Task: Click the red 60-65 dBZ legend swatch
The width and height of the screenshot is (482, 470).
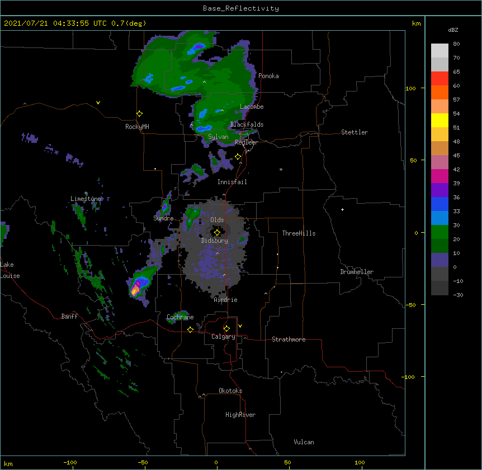Action: [x=440, y=79]
